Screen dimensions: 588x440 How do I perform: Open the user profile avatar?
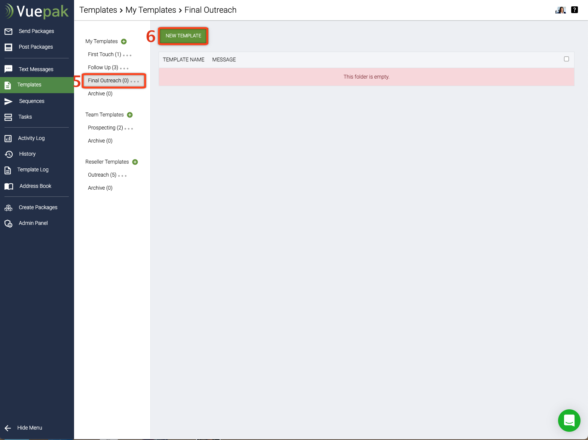[560, 10]
